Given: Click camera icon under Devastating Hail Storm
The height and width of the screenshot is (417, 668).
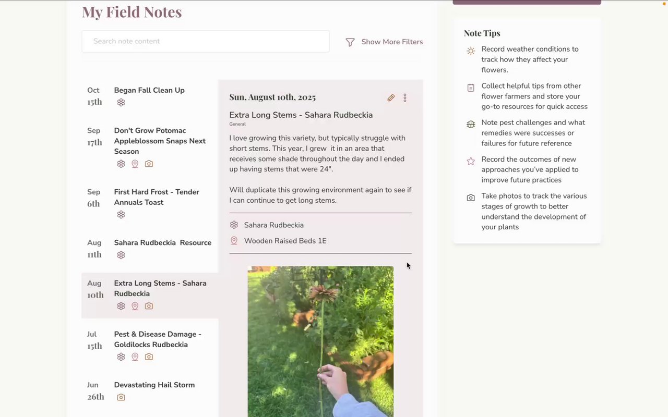Looking at the screenshot, I should (x=121, y=397).
